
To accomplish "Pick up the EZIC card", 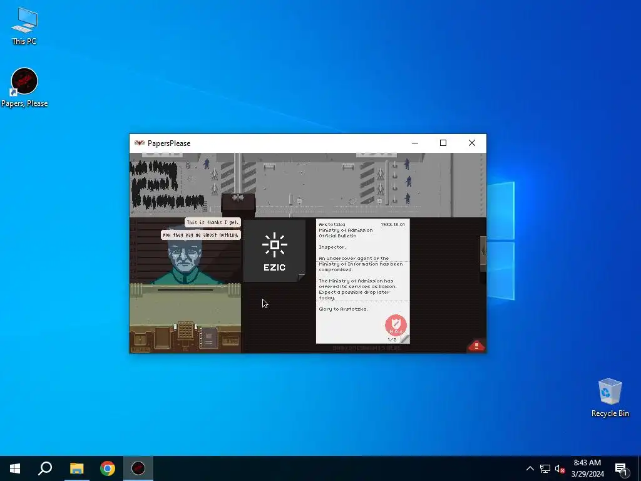I will [274, 251].
